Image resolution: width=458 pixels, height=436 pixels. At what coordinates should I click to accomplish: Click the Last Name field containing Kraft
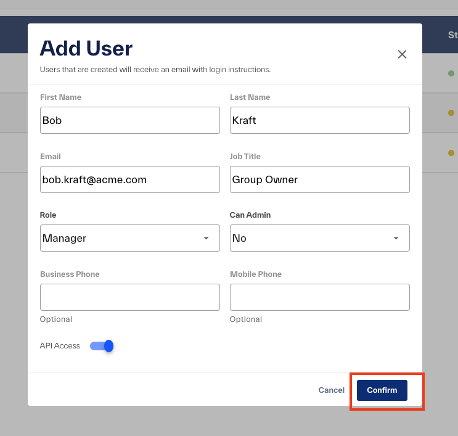319,120
